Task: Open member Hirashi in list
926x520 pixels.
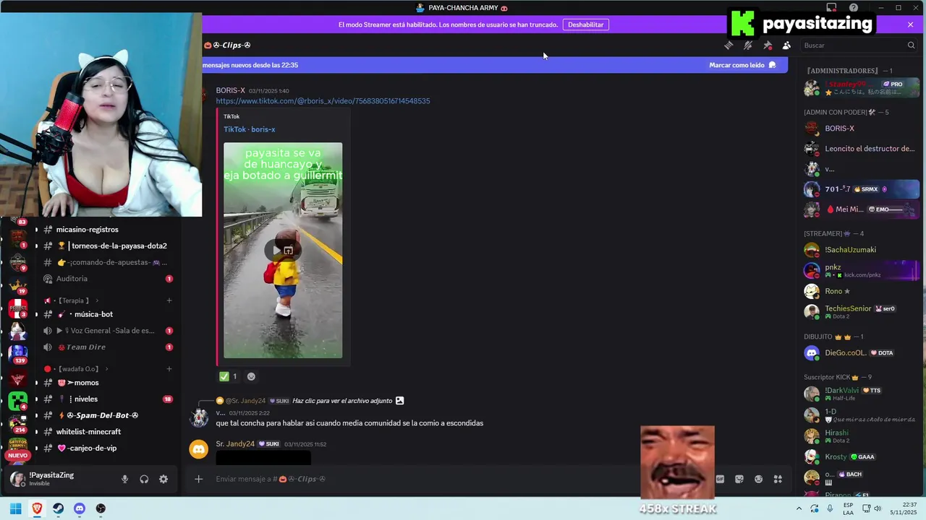Action: click(x=861, y=436)
